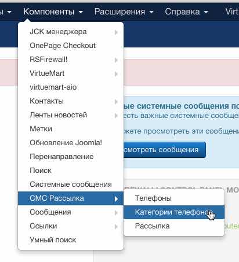Click Системные сообщения menu item

(71, 184)
